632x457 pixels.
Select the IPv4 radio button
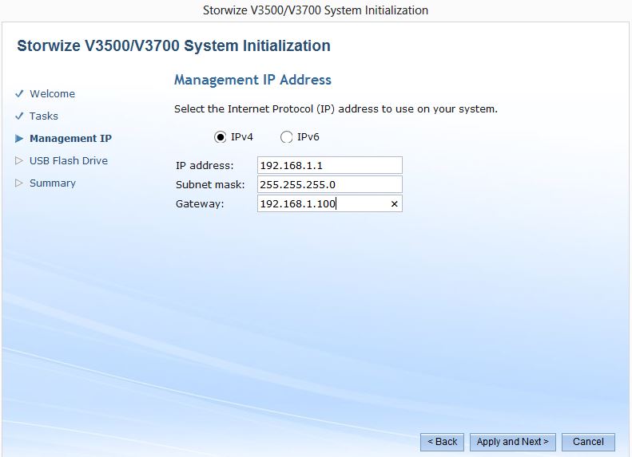[x=220, y=137]
